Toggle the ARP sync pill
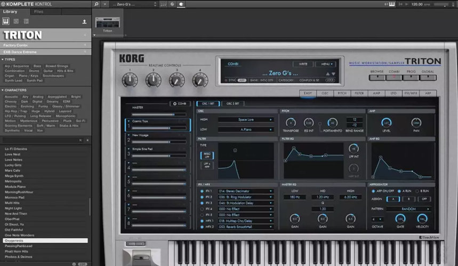The image size is (458, 266). (x=242, y=80)
